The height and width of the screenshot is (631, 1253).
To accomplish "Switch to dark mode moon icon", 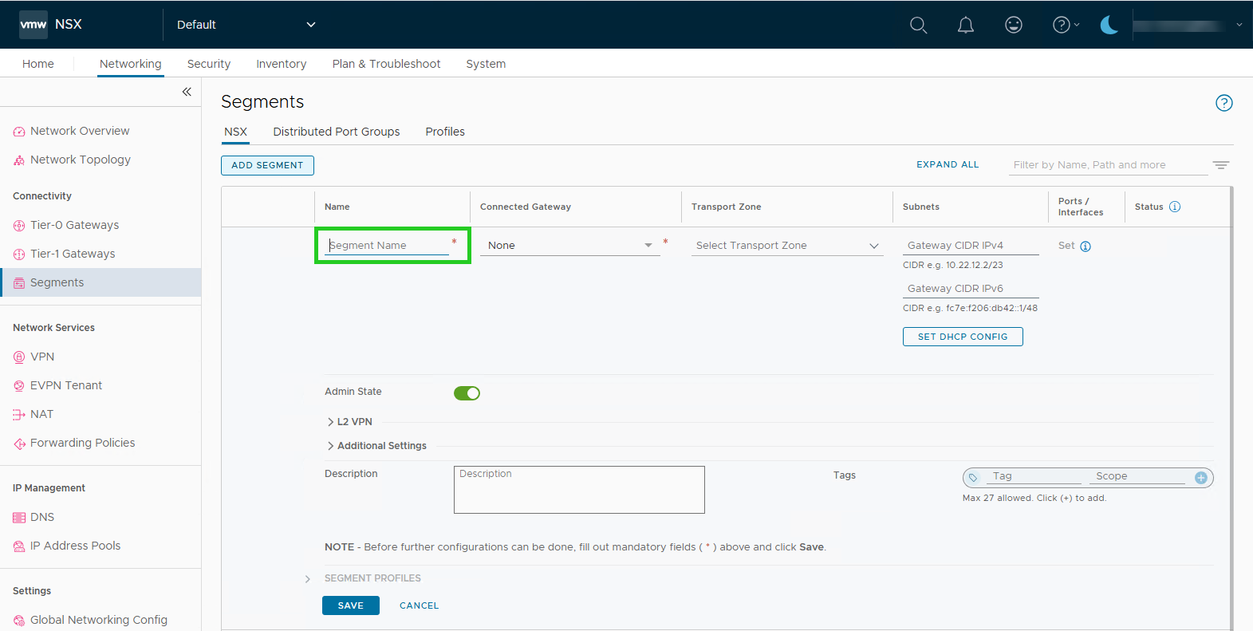I will tap(1109, 25).
